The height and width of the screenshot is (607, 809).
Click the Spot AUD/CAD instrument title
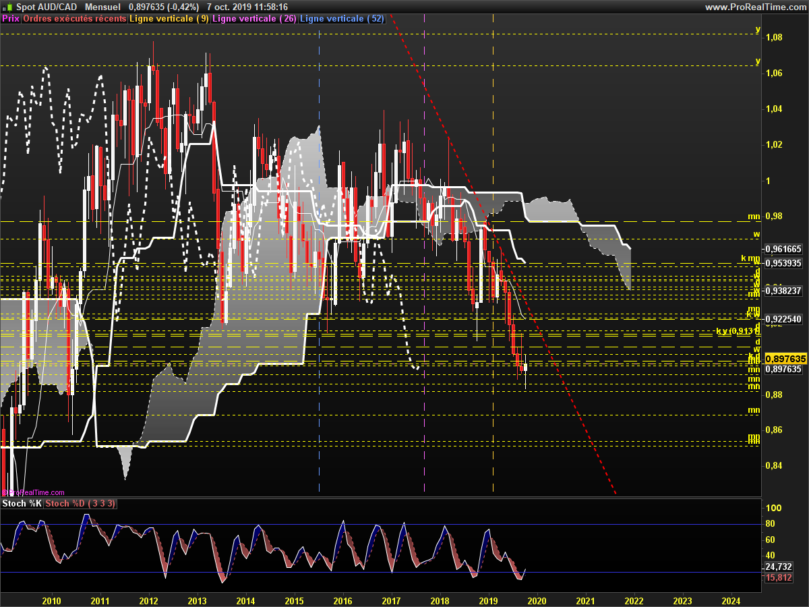point(47,7)
